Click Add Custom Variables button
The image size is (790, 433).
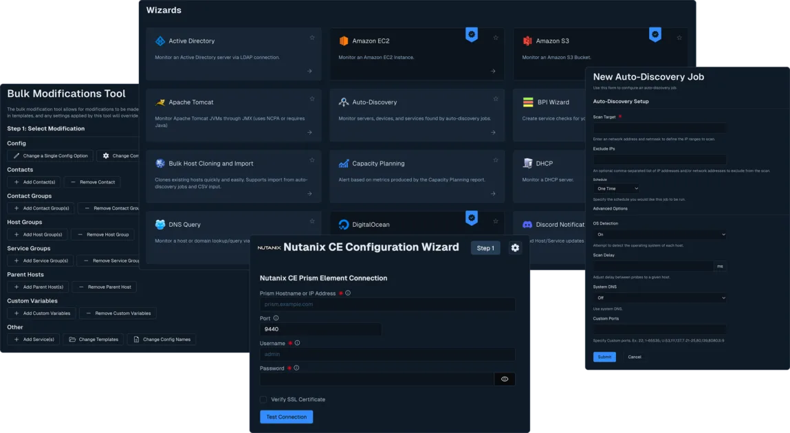pos(42,313)
